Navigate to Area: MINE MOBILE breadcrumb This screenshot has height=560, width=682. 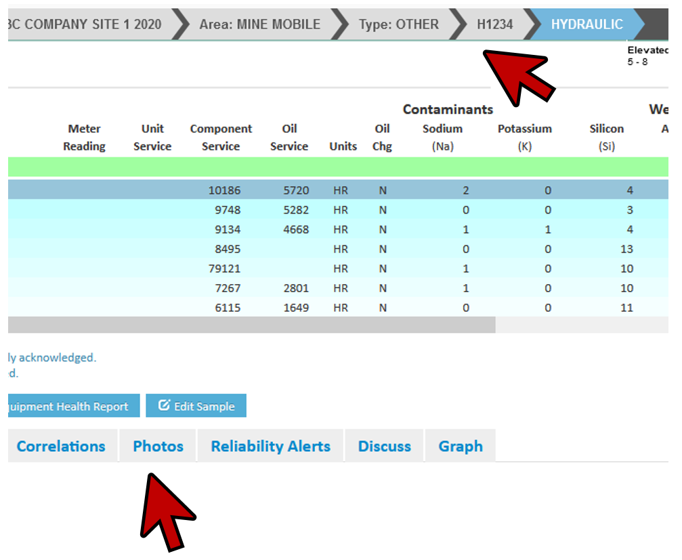click(259, 24)
